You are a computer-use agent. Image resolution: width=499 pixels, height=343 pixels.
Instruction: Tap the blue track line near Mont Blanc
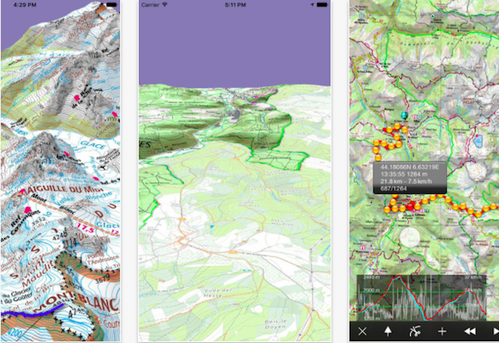click(x=24, y=316)
